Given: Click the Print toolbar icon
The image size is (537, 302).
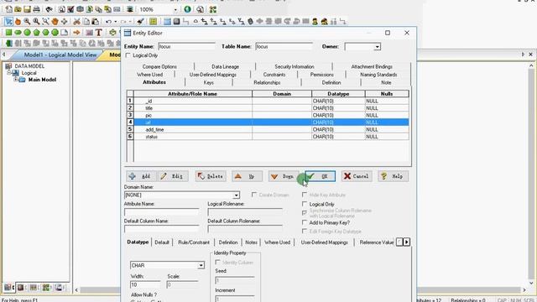Looking at the screenshot, I should click(36, 9).
